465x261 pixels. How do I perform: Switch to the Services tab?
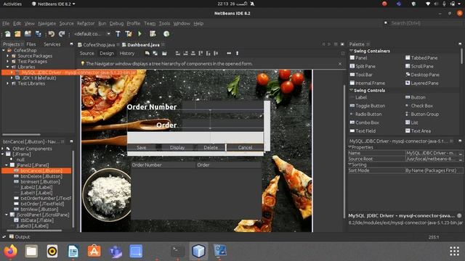(x=52, y=44)
